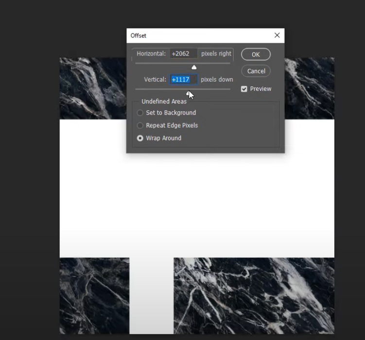Click the Horizontal slider handle
The width and height of the screenshot is (365, 340).
[194, 68]
